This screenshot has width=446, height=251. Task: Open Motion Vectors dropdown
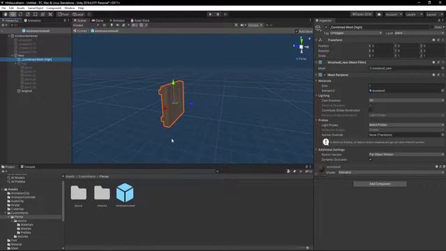pos(406,154)
